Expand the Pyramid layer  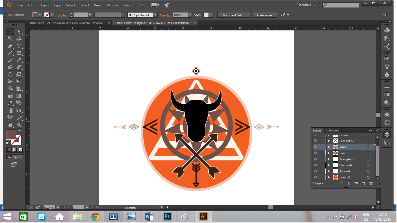pos(329,171)
